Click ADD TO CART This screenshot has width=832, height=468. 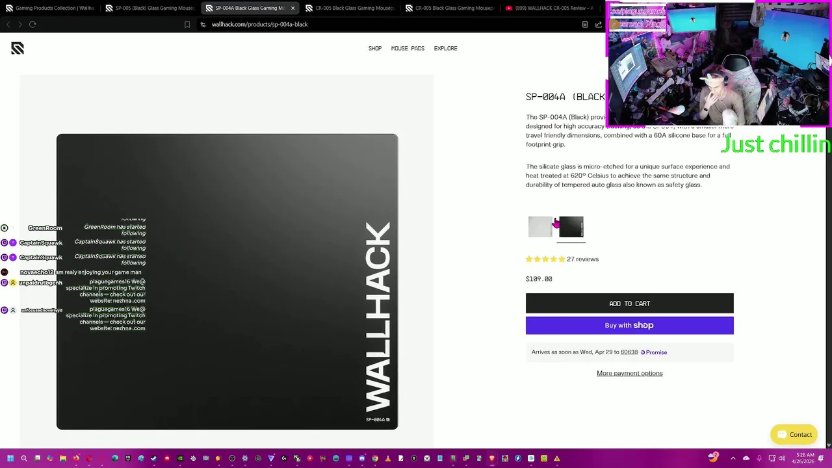point(629,304)
